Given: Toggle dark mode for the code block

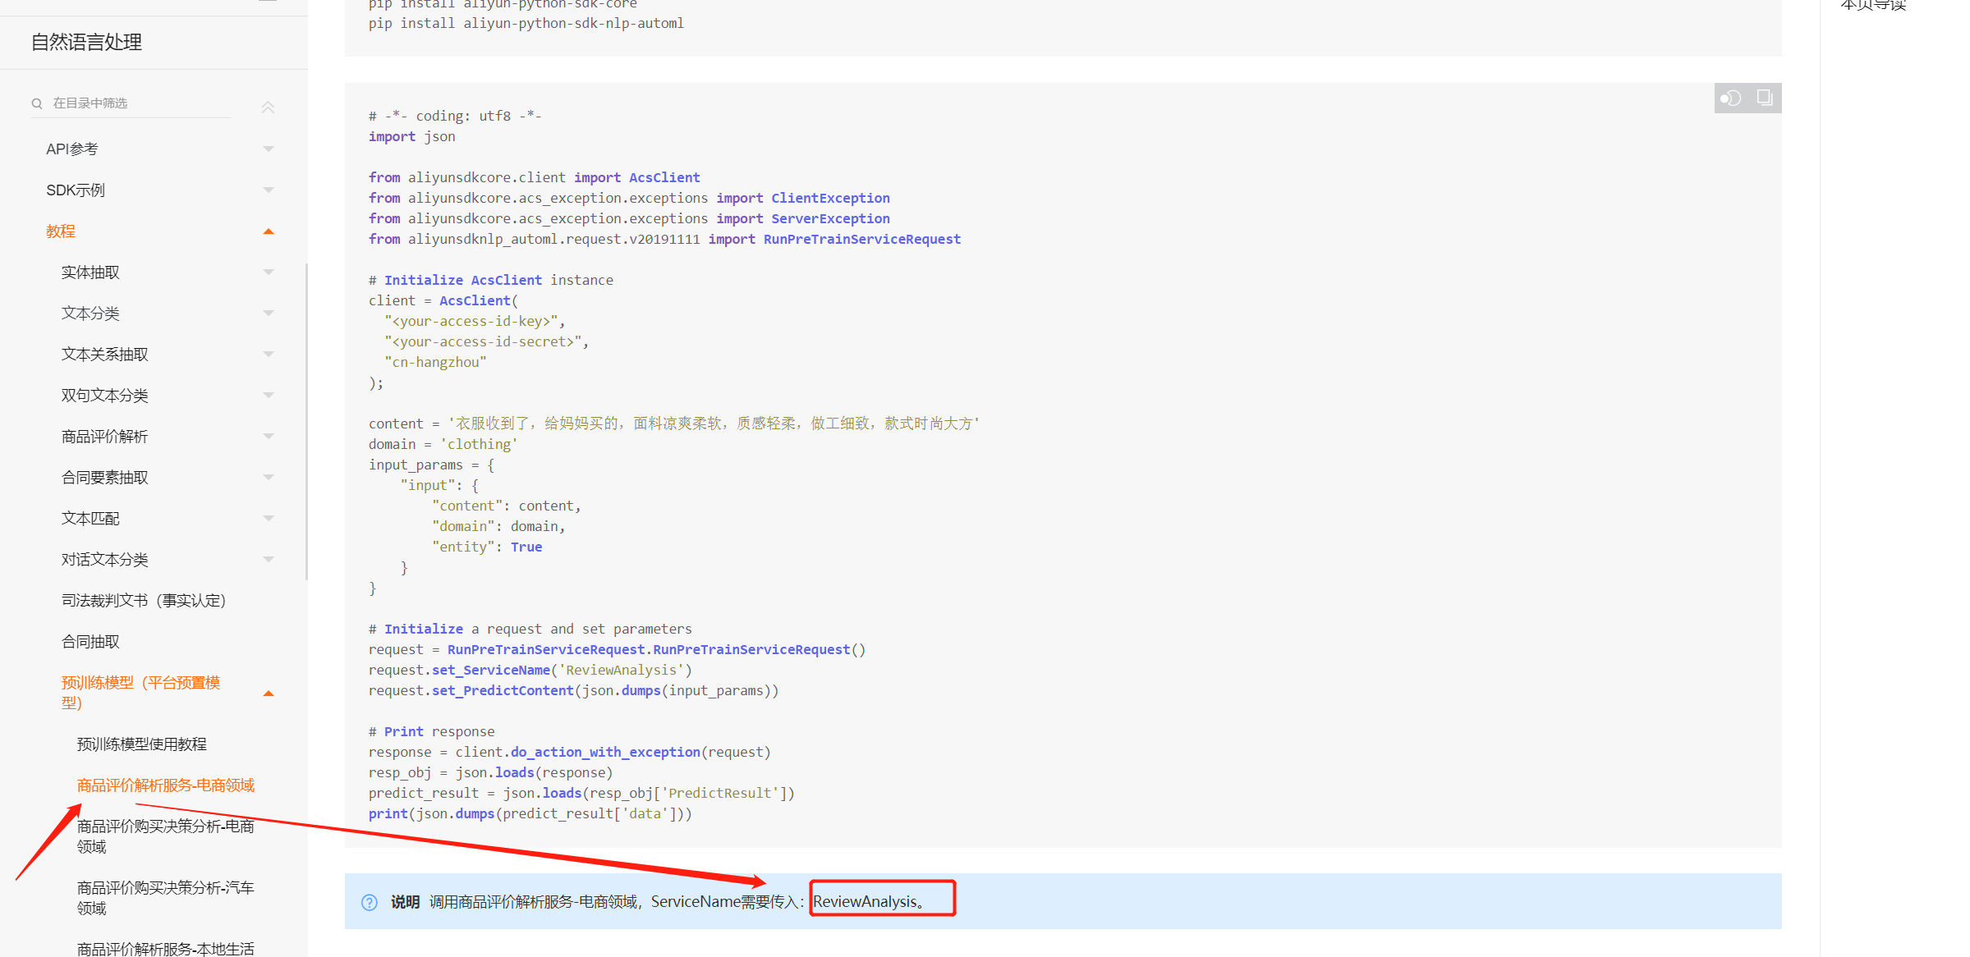Looking at the screenshot, I should pyautogui.click(x=1731, y=98).
